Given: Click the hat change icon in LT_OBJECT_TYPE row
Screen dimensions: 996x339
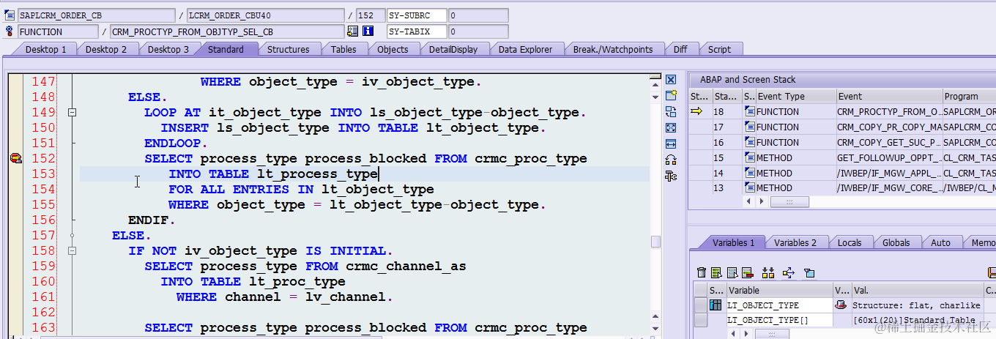Looking at the screenshot, I should coord(841,305).
